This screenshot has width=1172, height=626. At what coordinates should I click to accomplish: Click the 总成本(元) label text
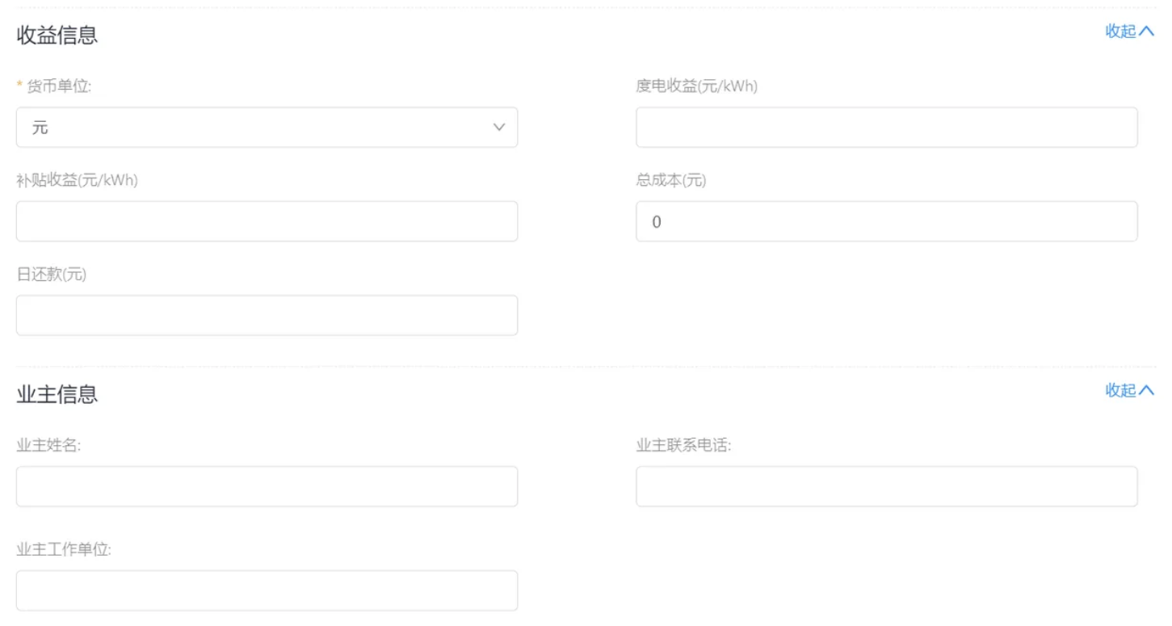tap(670, 181)
